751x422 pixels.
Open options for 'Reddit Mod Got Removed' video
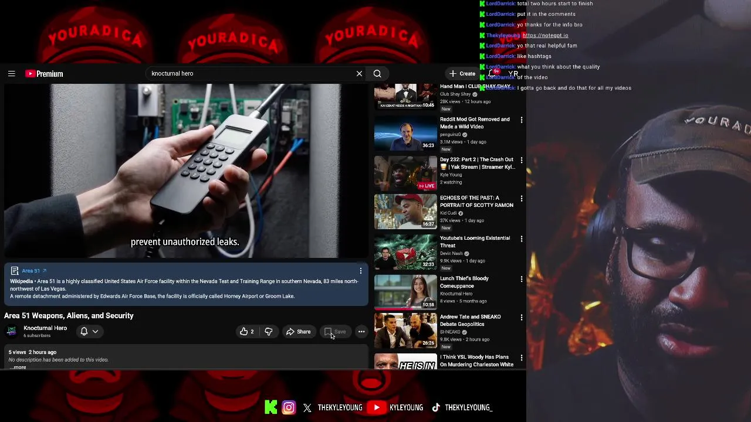coord(521,120)
